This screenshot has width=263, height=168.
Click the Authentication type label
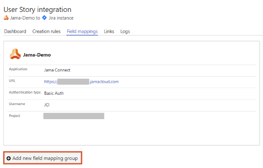[25, 92]
